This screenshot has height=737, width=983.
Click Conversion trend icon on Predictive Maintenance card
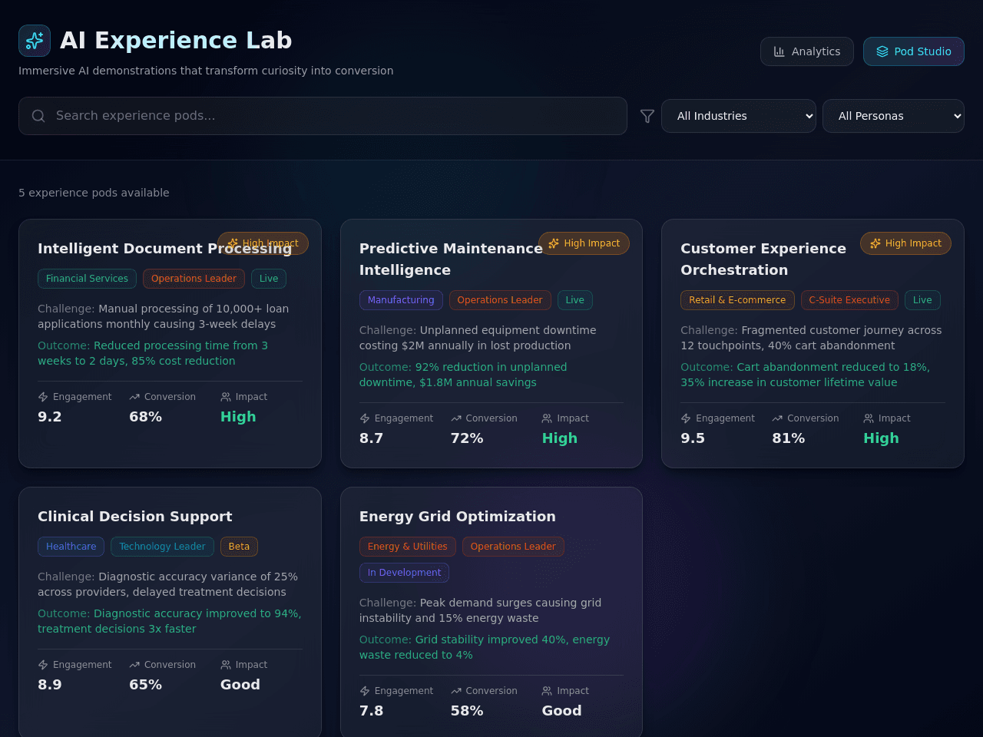(x=456, y=418)
